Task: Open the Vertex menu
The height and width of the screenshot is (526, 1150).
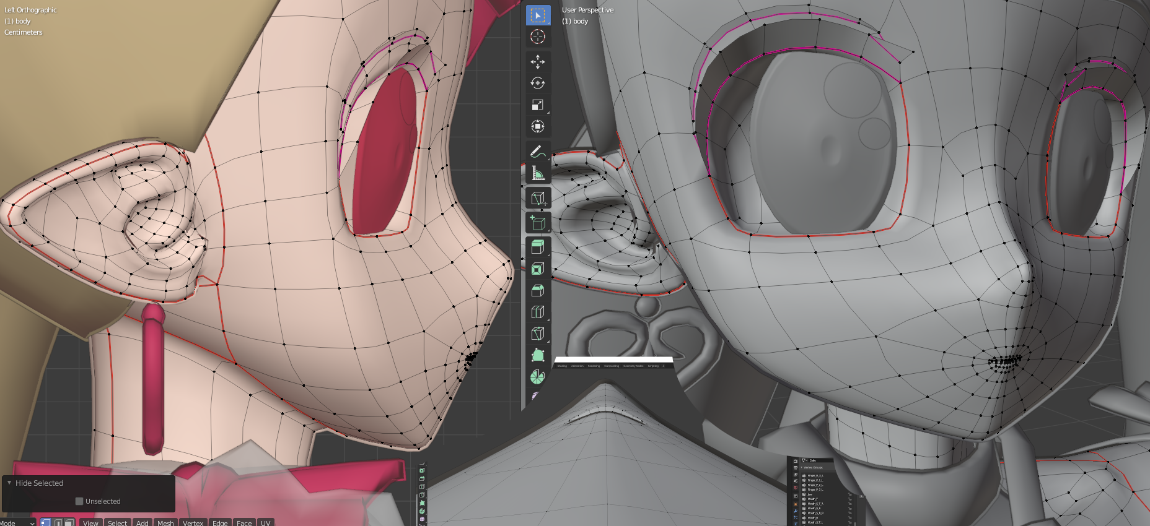Action: point(193,523)
